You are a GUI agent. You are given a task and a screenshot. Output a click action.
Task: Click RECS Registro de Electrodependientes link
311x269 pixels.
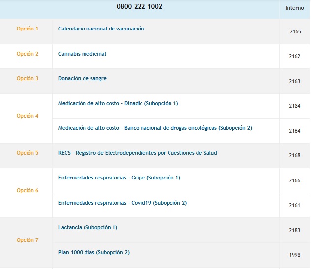pyautogui.click(x=138, y=153)
